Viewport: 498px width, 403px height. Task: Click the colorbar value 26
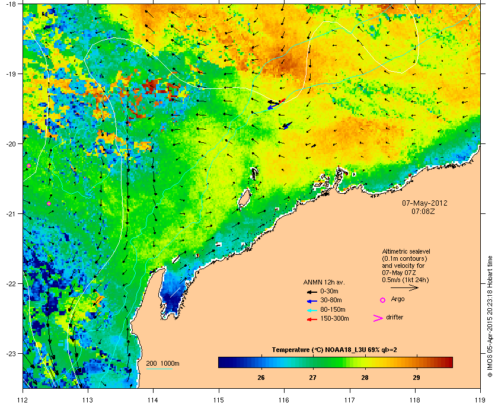[261, 378]
